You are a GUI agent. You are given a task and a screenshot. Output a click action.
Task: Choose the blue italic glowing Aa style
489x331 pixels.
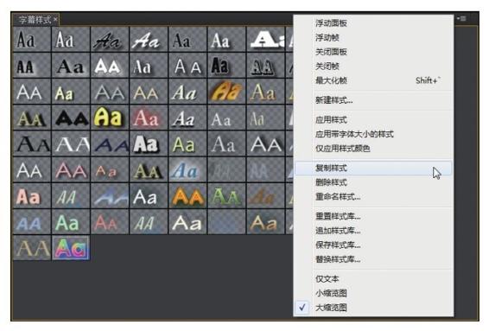tap(187, 170)
